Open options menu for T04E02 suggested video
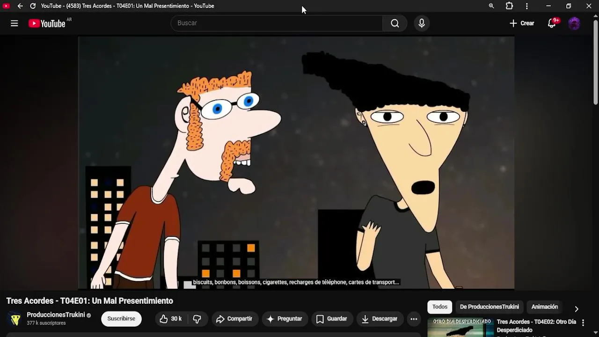 point(583,322)
